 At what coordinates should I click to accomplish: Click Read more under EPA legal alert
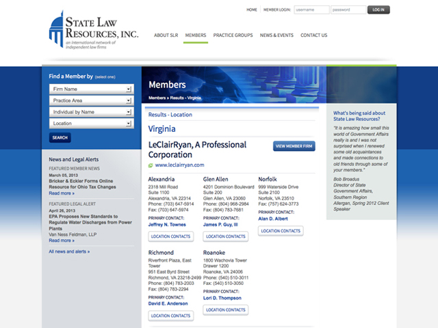point(62,241)
